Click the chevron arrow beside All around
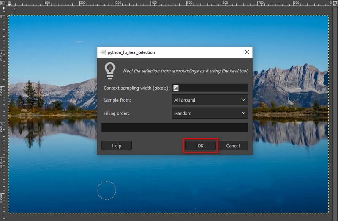338x221 pixels. (x=243, y=100)
